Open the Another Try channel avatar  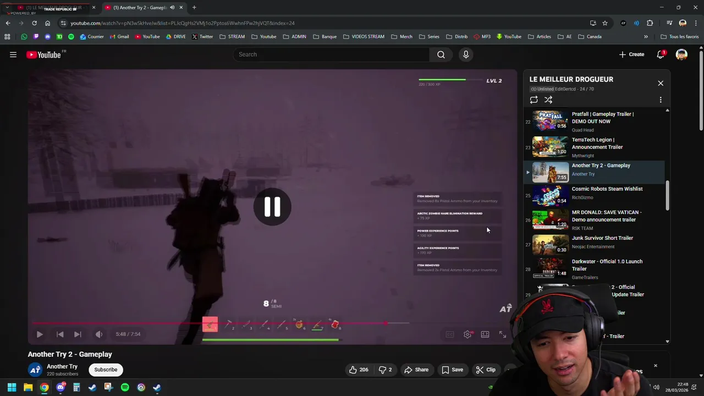(35, 370)
